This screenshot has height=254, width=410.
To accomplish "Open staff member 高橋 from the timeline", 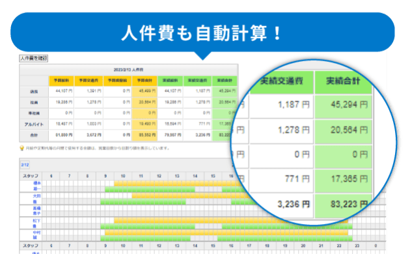I will [36, 211].
